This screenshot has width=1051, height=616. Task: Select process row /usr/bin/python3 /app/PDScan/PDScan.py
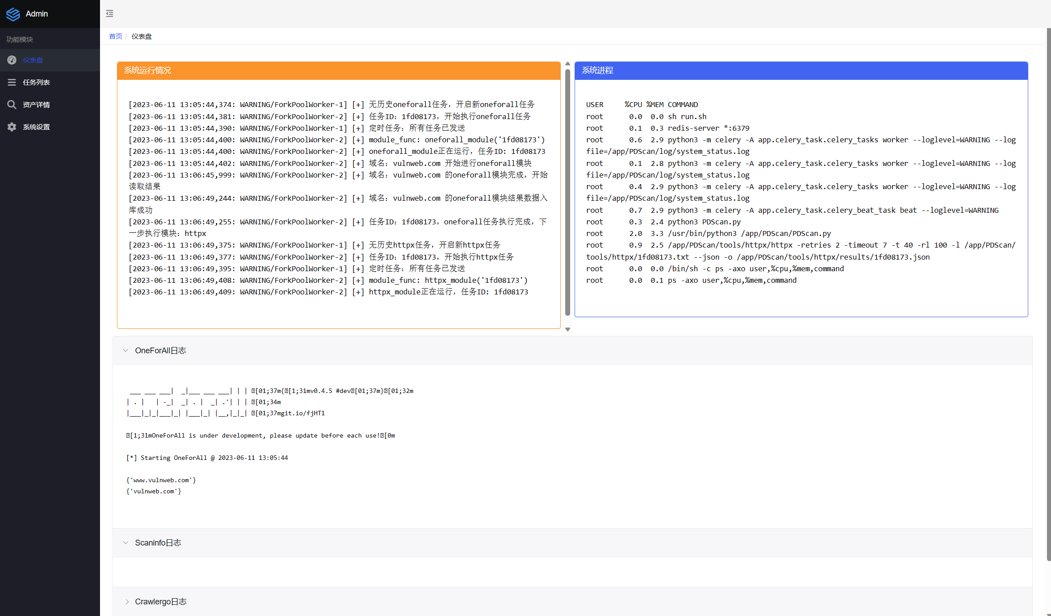tap(709, 233)
